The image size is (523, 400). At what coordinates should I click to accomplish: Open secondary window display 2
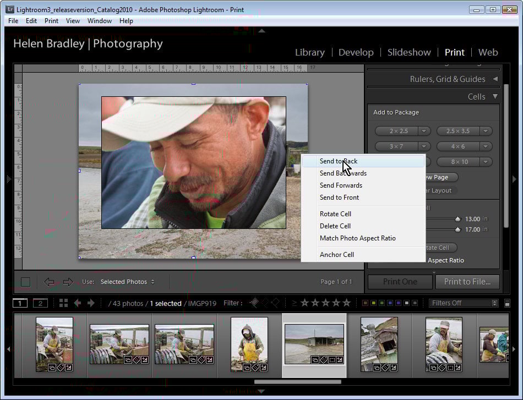click(x=40, y=303)
